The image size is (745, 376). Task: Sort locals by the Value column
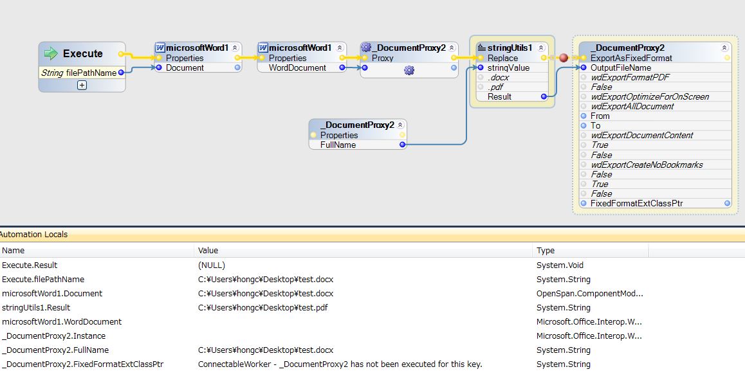(x=364, y=250)
